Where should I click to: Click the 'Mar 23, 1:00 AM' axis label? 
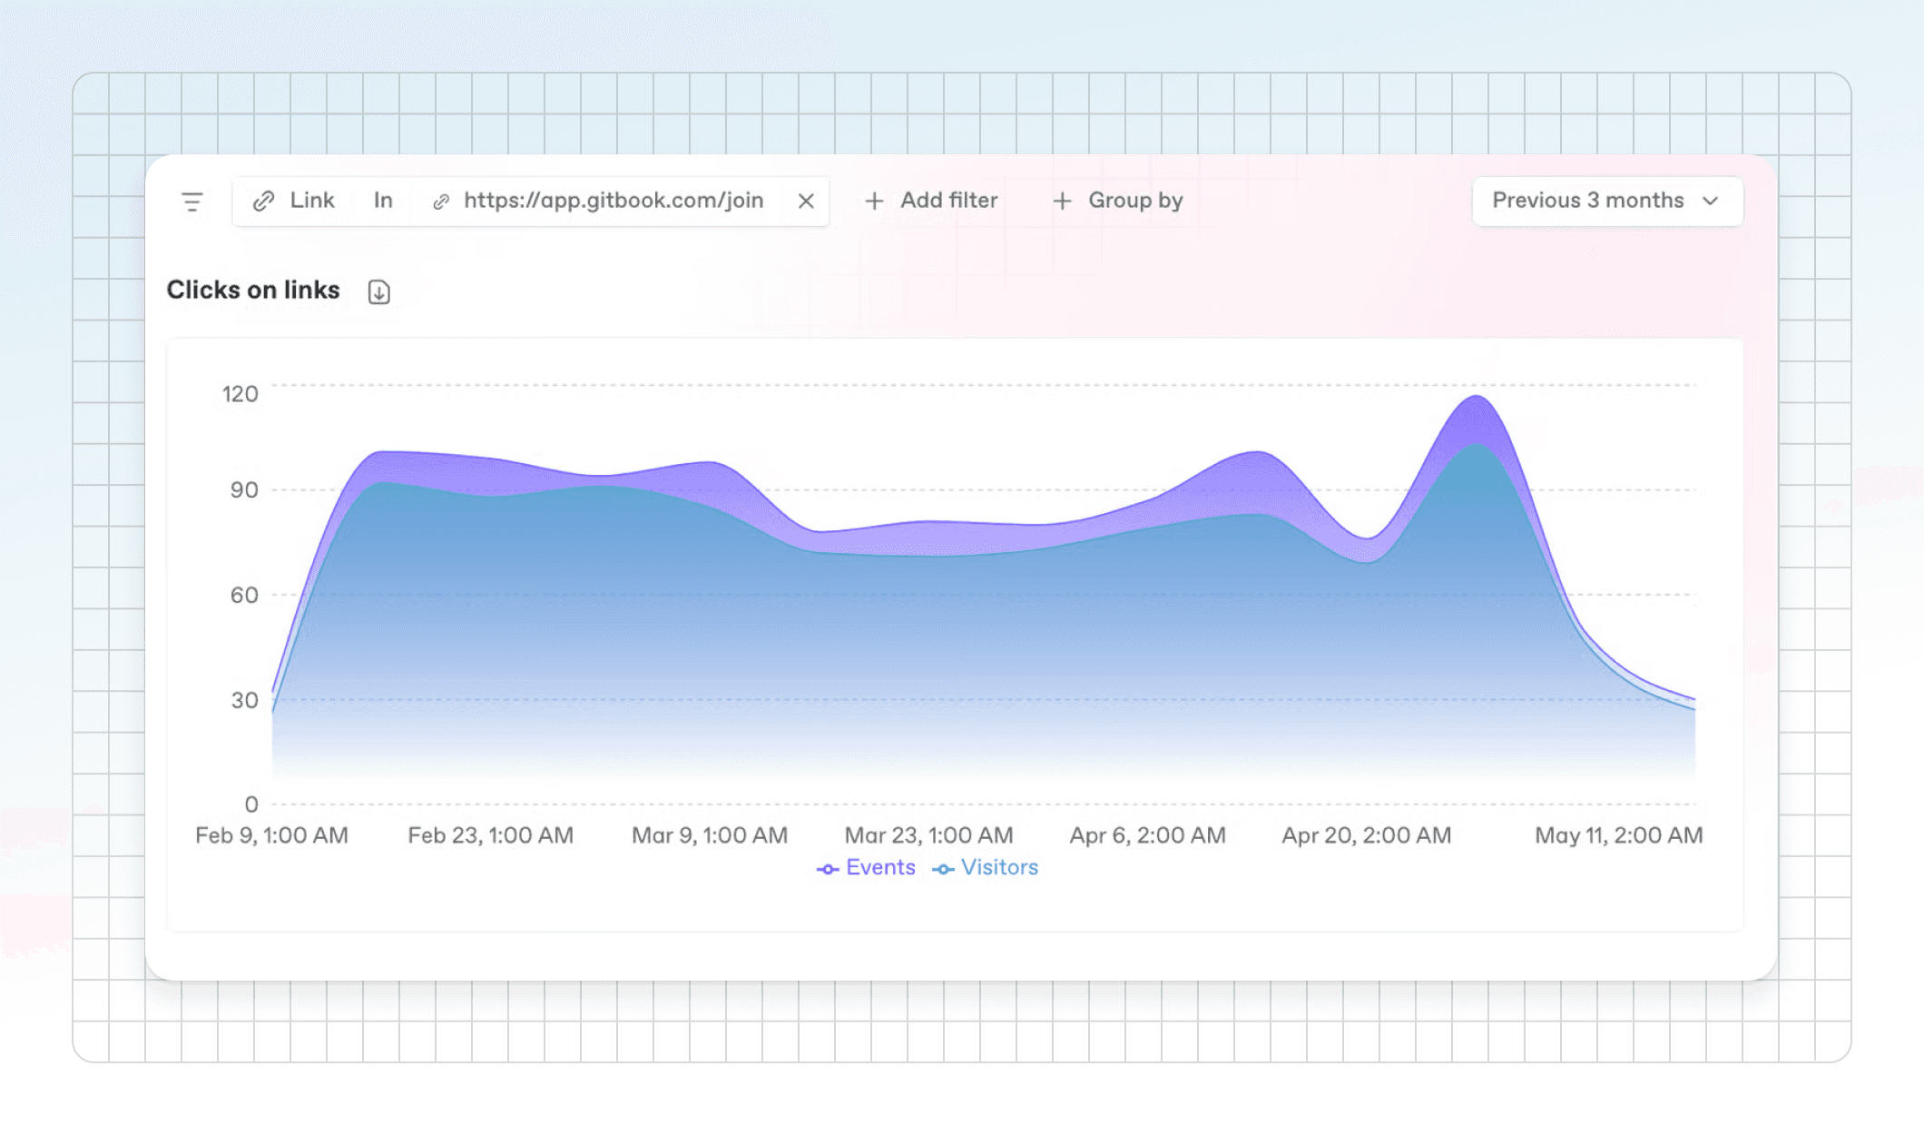pyautogui.click(x=928, y=835)
